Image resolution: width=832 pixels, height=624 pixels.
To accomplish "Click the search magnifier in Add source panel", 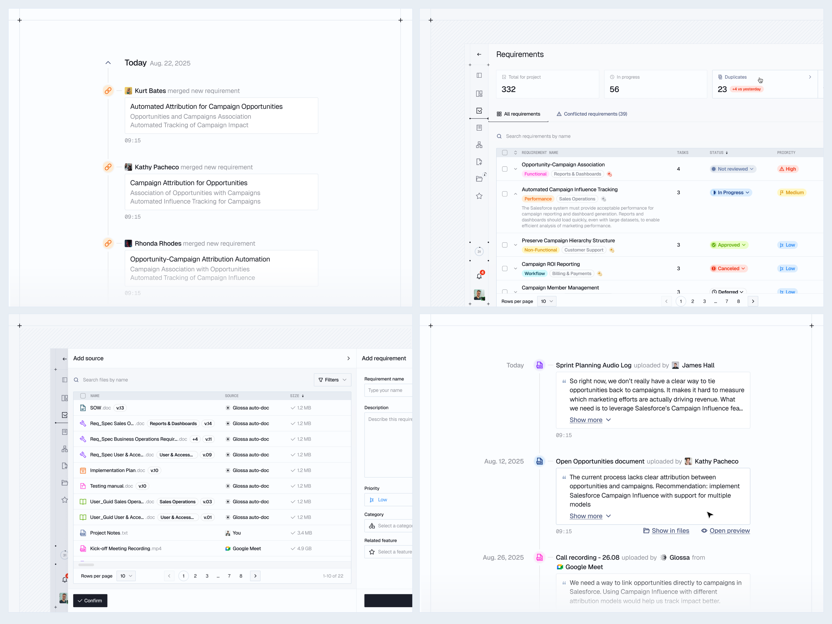I will [x=76, y=380].
